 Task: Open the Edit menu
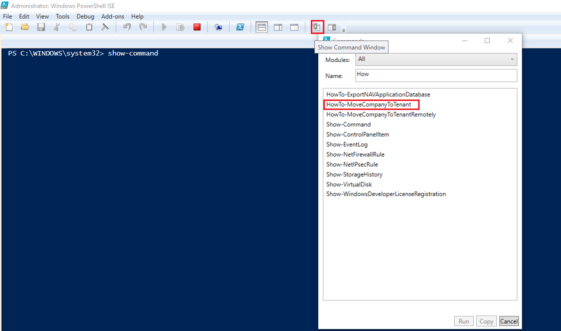point(24,16)
